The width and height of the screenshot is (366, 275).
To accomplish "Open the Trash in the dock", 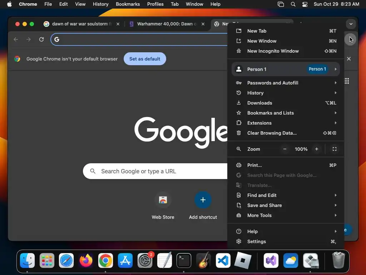I will tap(338, 260).
